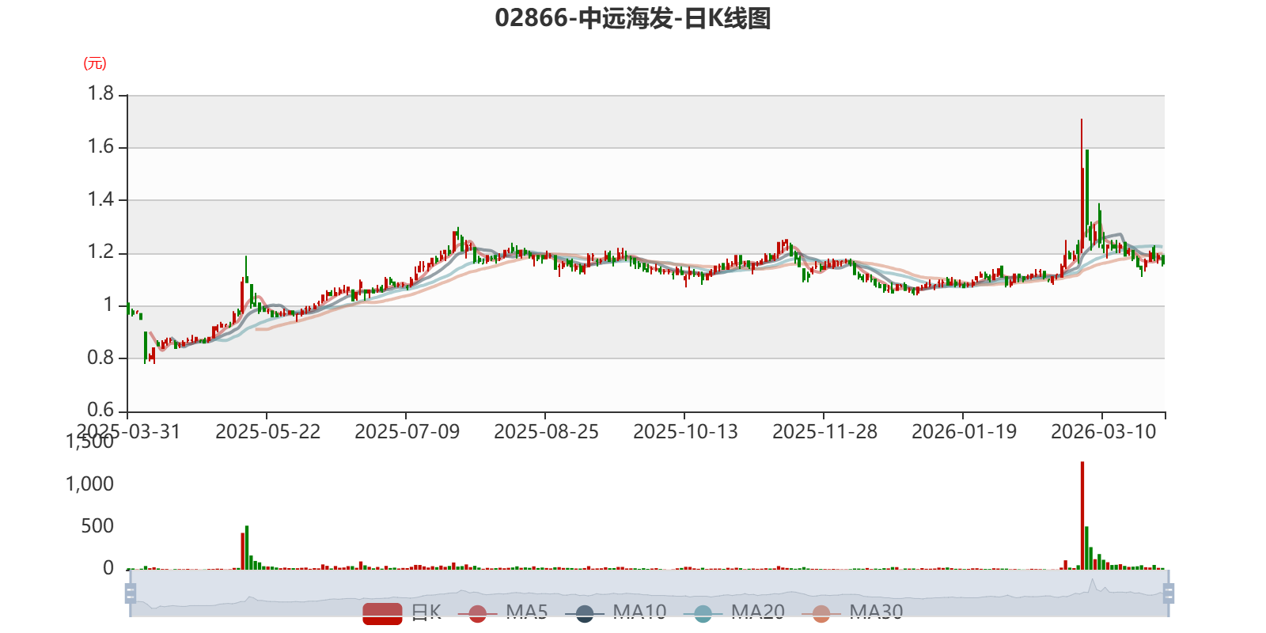The width and height of the screenshot is (1266, 633).
Task: Click the 0.6 price axis label
Action: (x=100, y=410)
